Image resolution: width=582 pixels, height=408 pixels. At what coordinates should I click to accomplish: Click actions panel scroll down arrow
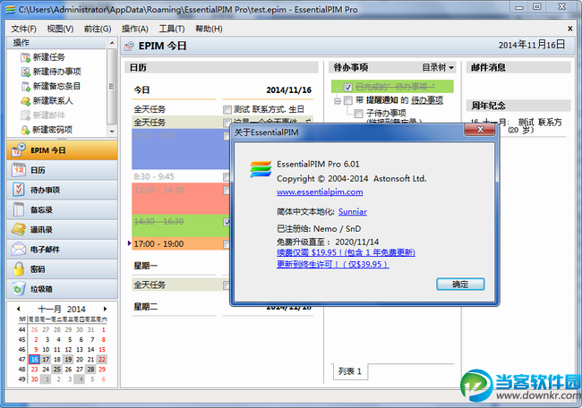tap(112, 132)
